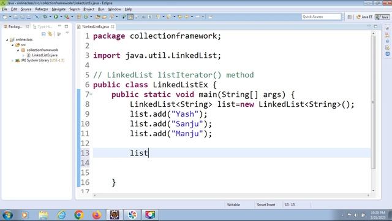This screenshot has width=392, height=221.
Task: Open the Source menu
Action: click(x=26, y=9)
